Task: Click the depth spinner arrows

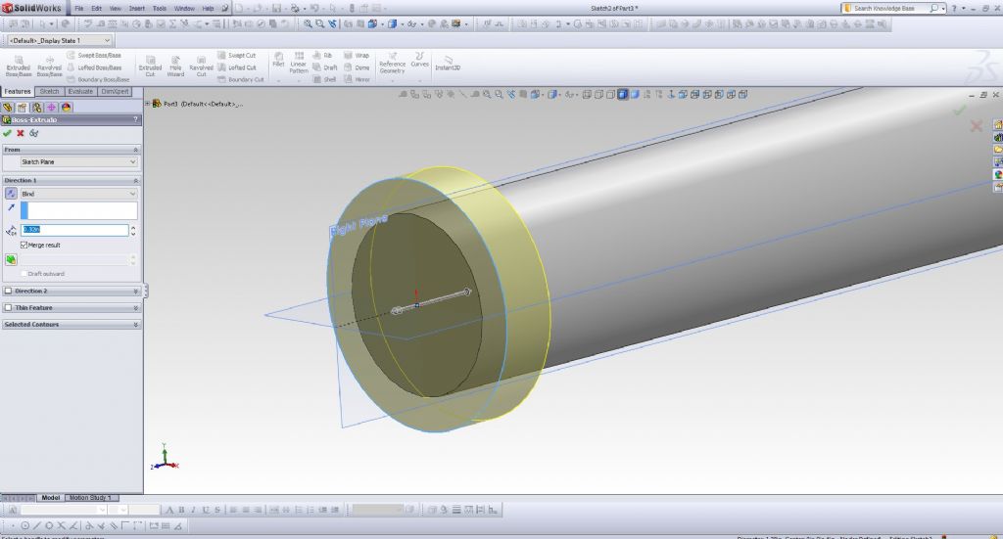Action: pos(133,230)
